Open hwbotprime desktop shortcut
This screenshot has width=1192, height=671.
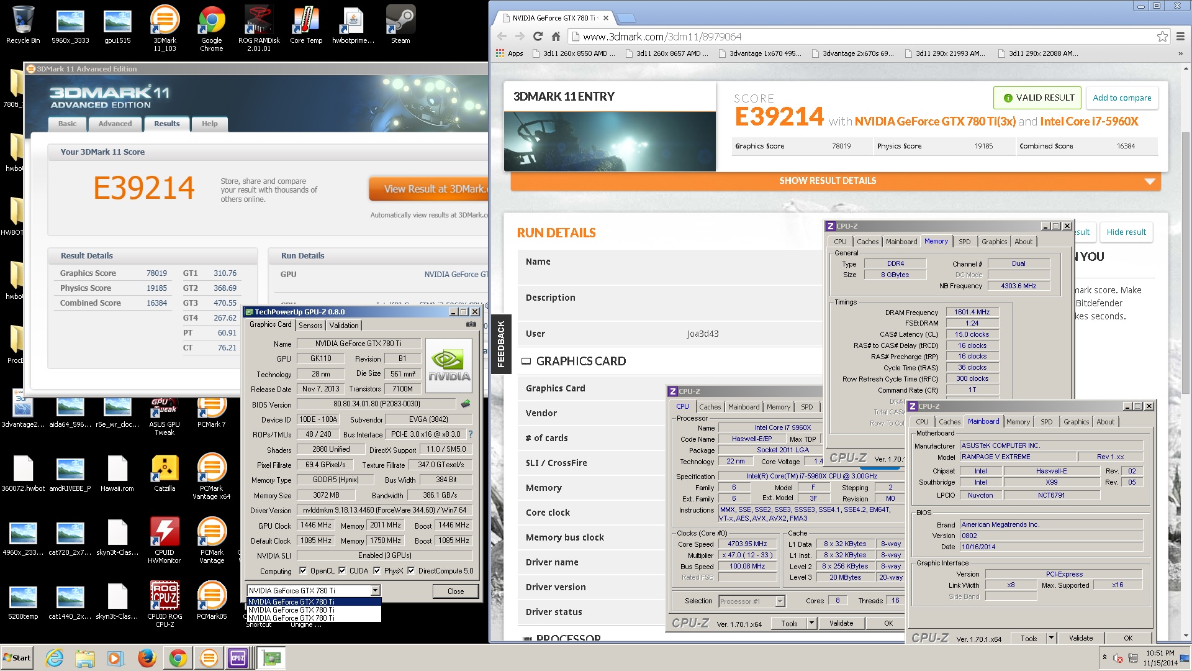click(353, 25)
